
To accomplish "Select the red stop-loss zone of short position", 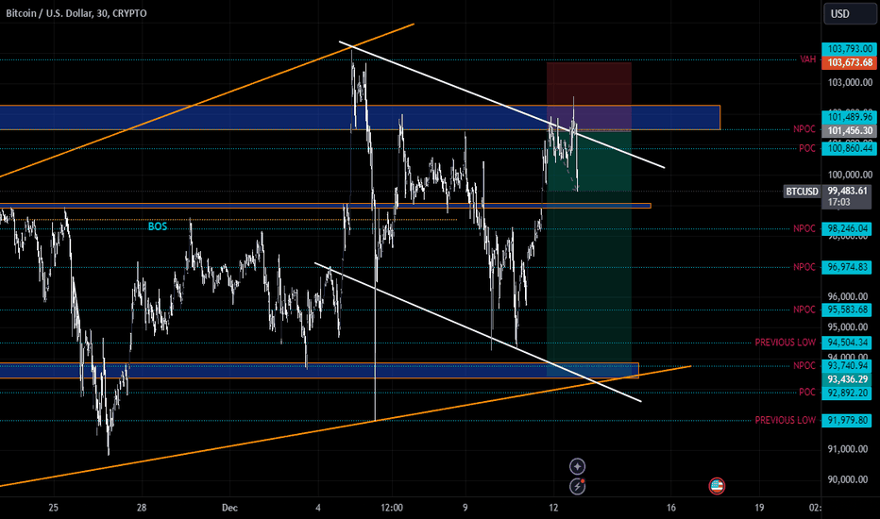I will (x=589, y=96).
